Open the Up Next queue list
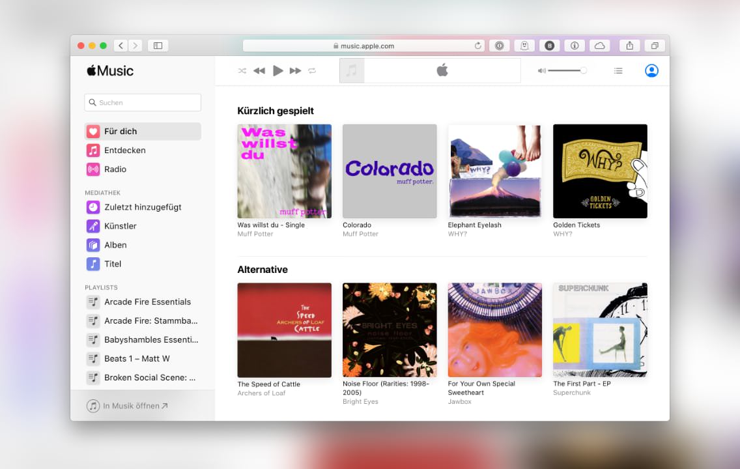The width and height of the screenshot is (740, 469). point(618,71)
